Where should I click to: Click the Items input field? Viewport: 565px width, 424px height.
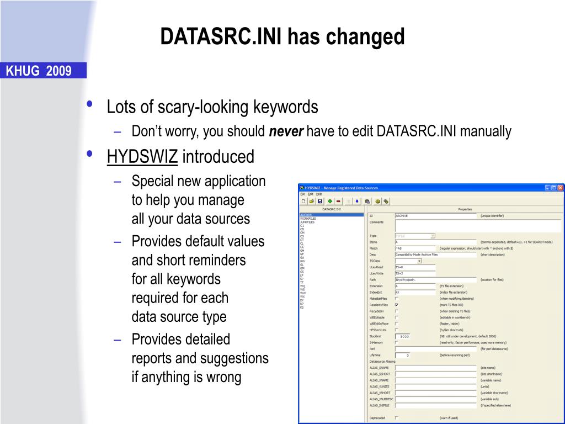[436, 242]
